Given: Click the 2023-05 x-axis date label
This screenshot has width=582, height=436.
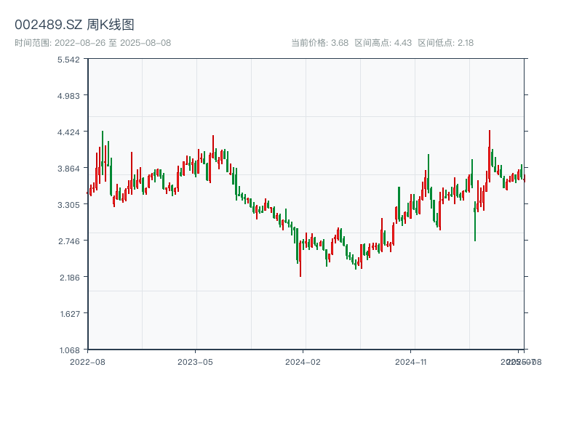Looking at the screenshot, I should (195, 361).
